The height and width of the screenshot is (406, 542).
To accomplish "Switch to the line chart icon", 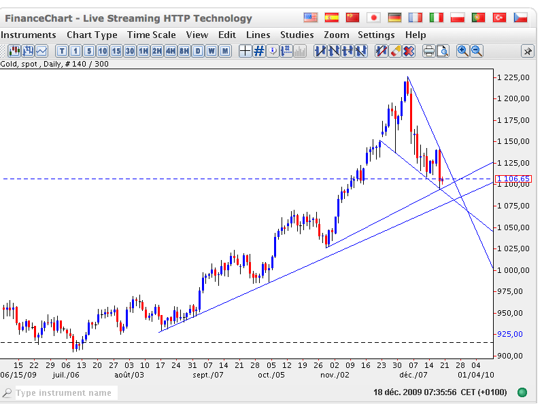I will 41,51.
